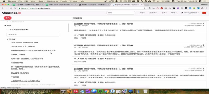Bookmark page with the address bar star
This screenshot has height=94, width=209.
pyautogui.click(x=145, y=8)
